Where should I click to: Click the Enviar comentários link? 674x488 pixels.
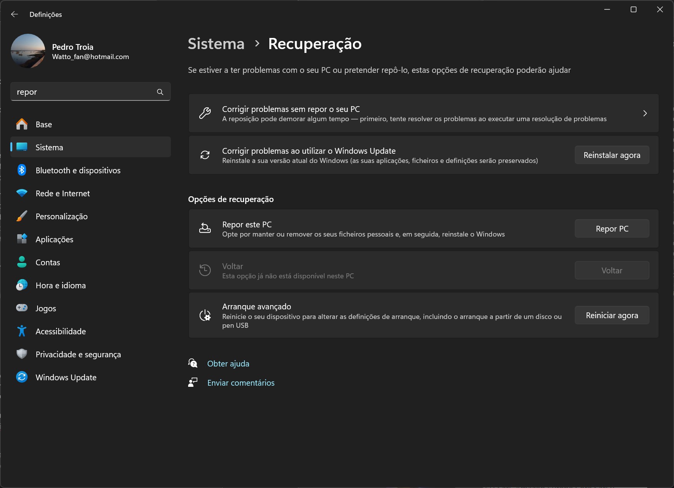tap(241, 383)
